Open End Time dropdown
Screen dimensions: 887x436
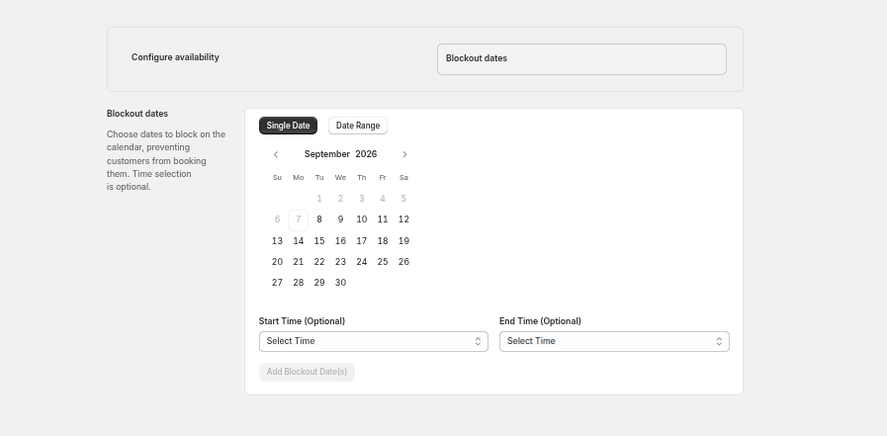click(x=614, y=341)
